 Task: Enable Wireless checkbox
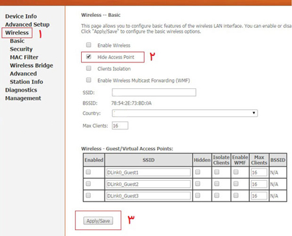coord(88,45)
